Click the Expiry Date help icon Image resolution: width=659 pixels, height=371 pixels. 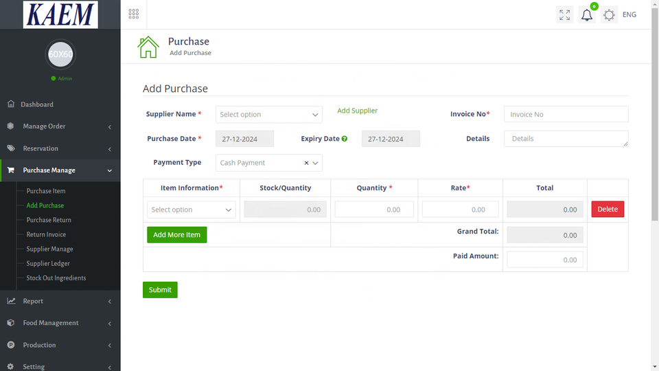pyautogui.click(x=345, y=139)
